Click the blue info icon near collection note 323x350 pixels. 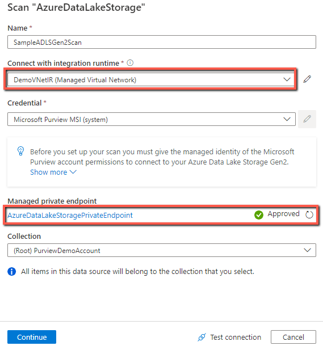tap(11, 271)
